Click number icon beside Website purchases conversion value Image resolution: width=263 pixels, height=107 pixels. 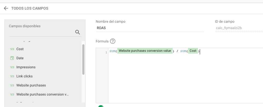(12, 94)
